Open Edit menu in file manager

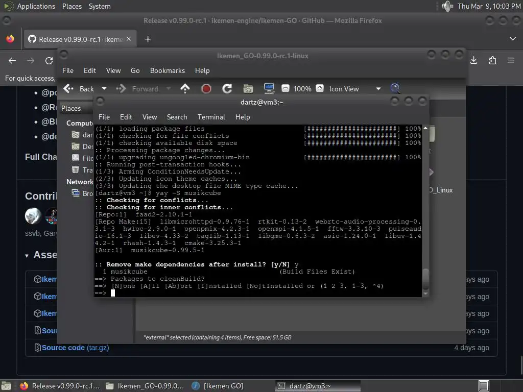click(89, 70)
